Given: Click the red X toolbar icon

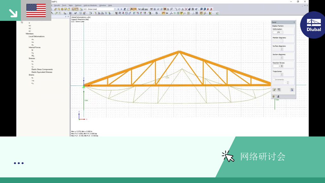Looking at the screenshot, I should [x=186, y=9].
